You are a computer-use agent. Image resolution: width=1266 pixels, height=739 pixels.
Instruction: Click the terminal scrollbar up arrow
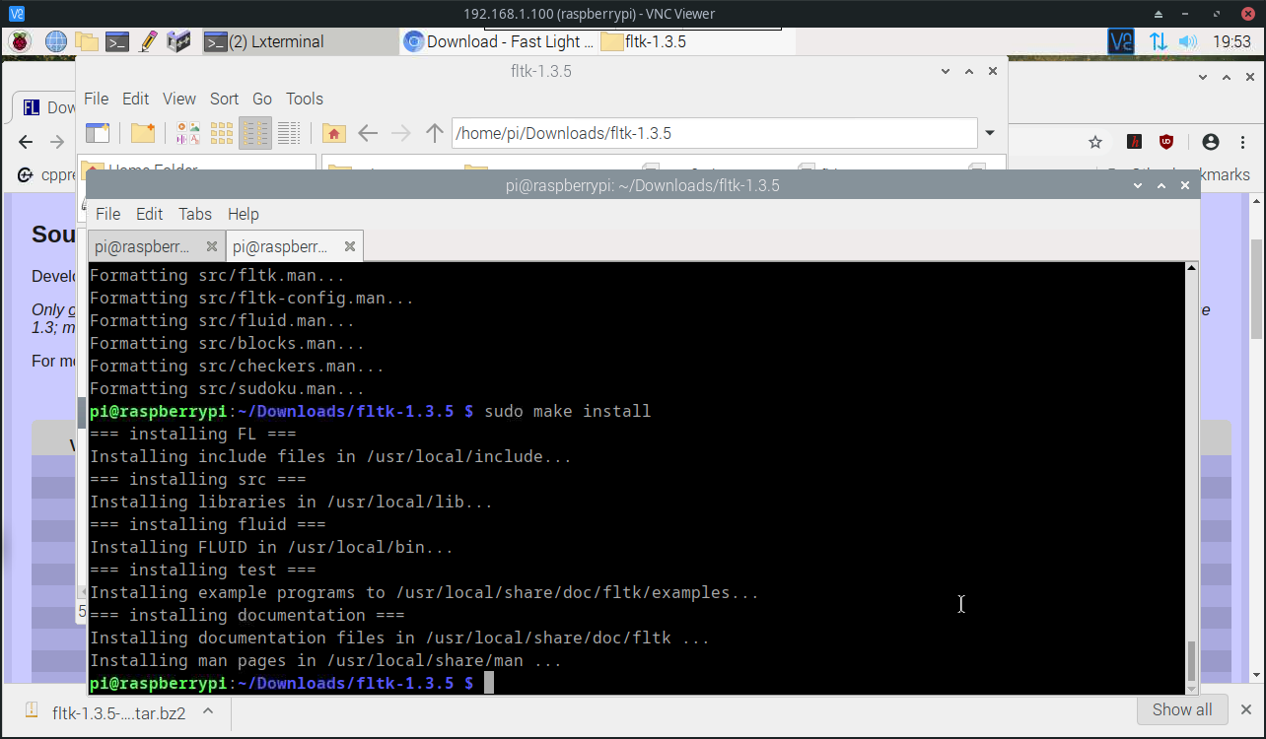click(x=1191, y=268)
